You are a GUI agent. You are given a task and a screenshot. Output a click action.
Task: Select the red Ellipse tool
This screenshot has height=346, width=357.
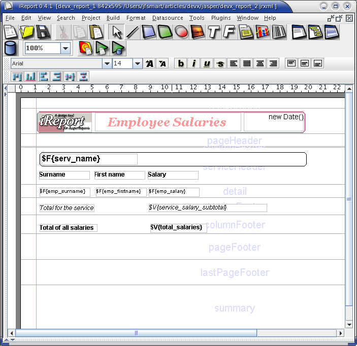point(181,32)
